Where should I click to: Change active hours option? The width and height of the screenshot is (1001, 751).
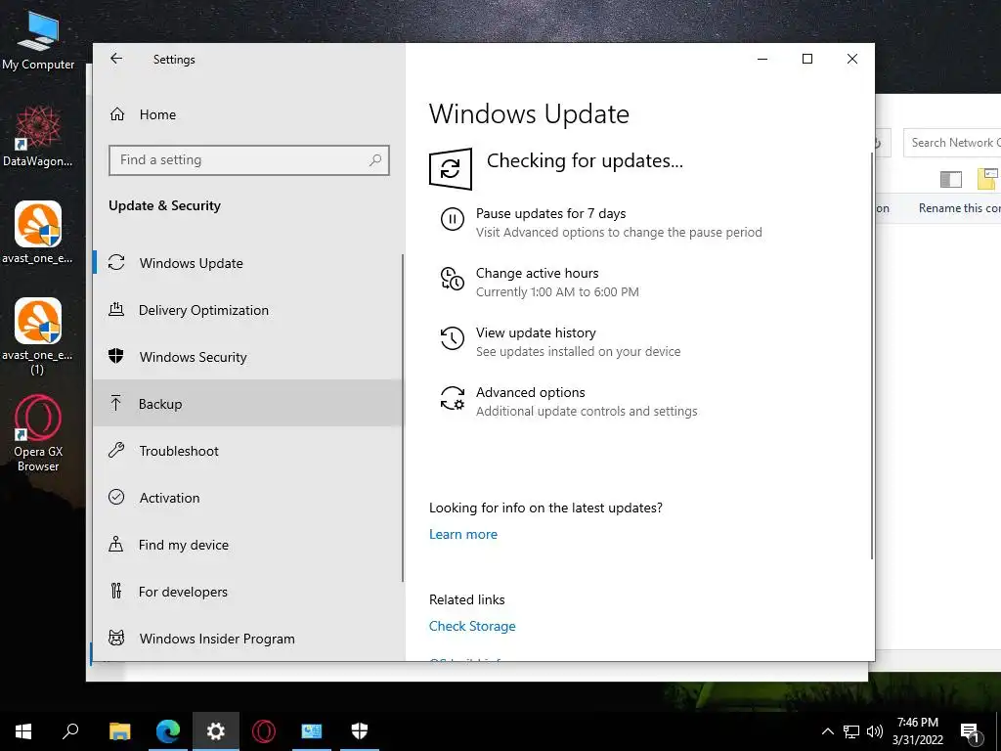click(x=537, y=273)
